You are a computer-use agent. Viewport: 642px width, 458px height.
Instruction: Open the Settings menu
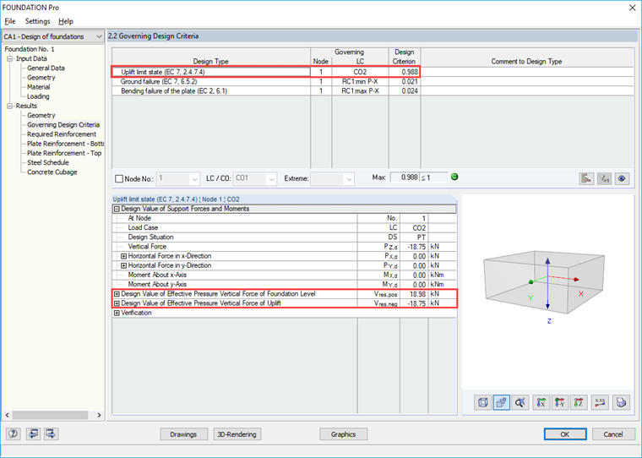coord(38,21)
